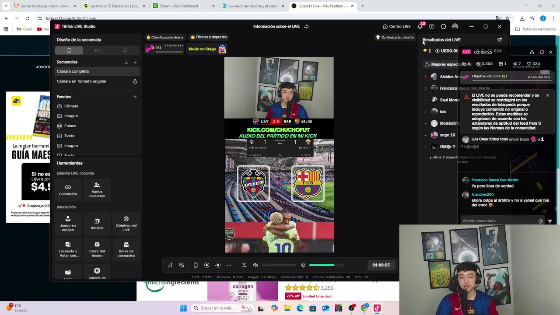
Task: Open Bolsa de obsequios tool
Action: (x=126, y=249)
